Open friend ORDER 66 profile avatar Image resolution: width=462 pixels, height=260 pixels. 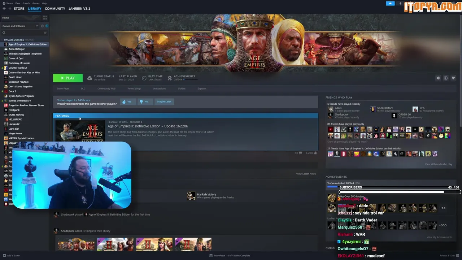(394, 116)
